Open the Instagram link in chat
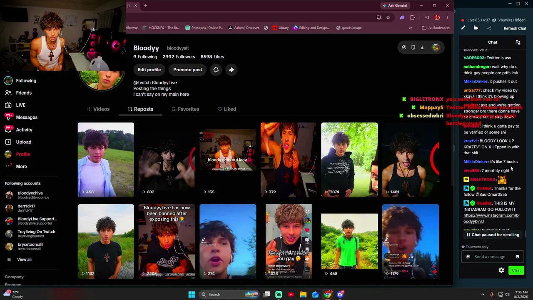Image resolution: width=533 pixels, height=300 pixels. (x=491, y=218)
